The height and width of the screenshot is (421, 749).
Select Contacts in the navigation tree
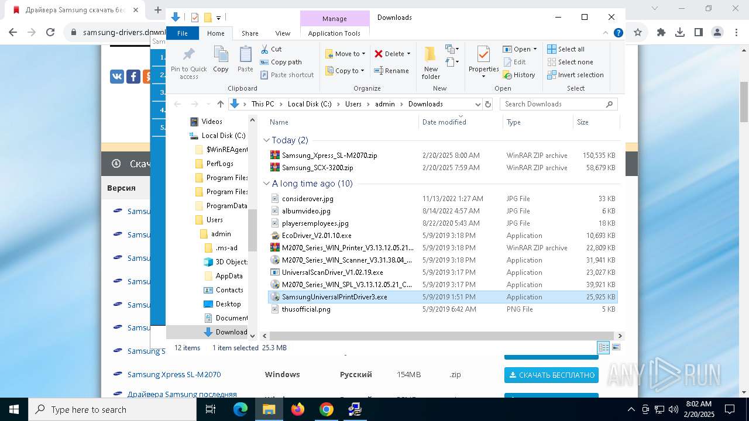(224, 290)
